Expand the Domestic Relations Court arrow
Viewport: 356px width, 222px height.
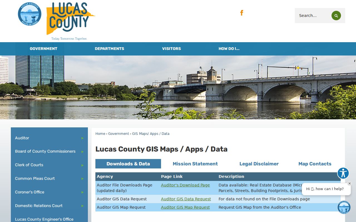(82, 206)
